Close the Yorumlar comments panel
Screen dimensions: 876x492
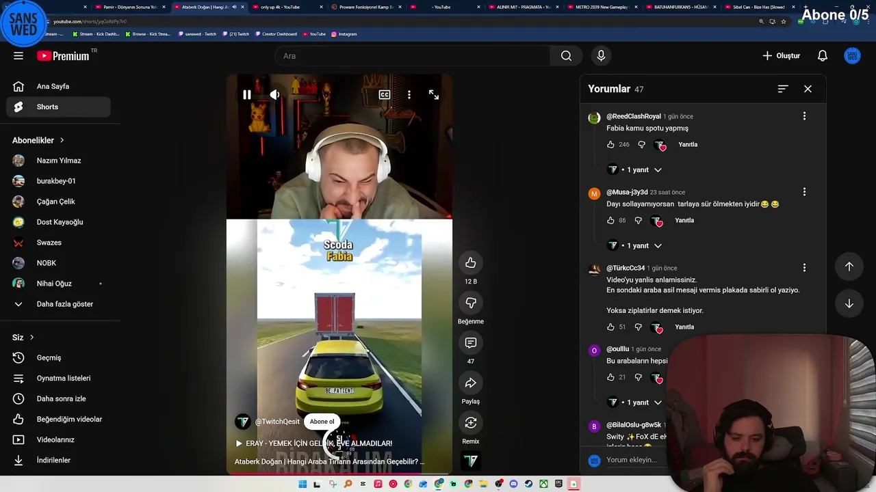pos(808,89)
